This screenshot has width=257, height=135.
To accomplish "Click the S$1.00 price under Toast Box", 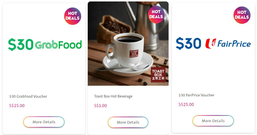I will [101, 106].
